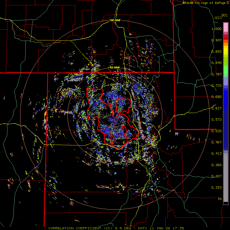Select the 0.840 scale value
This screenshot has height=230, width=230.
tap(216, 63)
